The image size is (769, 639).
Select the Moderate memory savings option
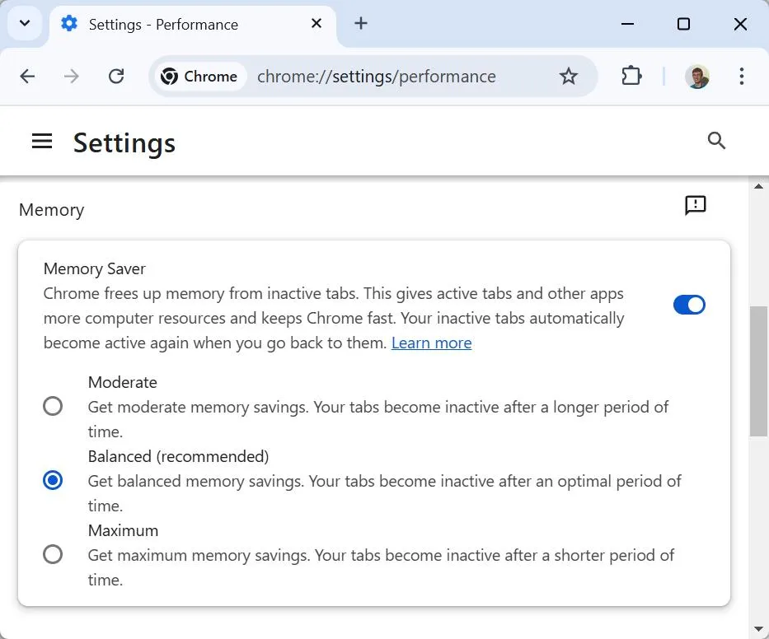tap(53, 406)
